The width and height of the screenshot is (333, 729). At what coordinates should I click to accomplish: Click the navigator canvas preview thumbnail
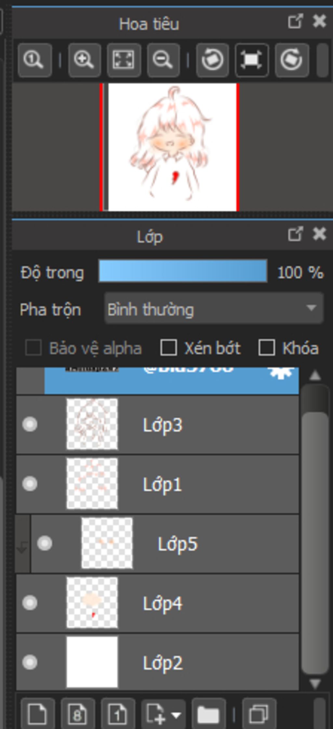coord(172,147)
